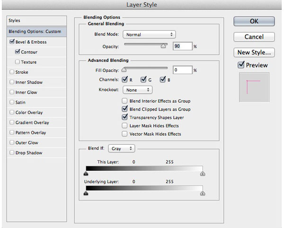This screenshot has height=228, width=284.
Task: Enable the Gradient Overlay checkbox
Action: (x=12, y=123)
